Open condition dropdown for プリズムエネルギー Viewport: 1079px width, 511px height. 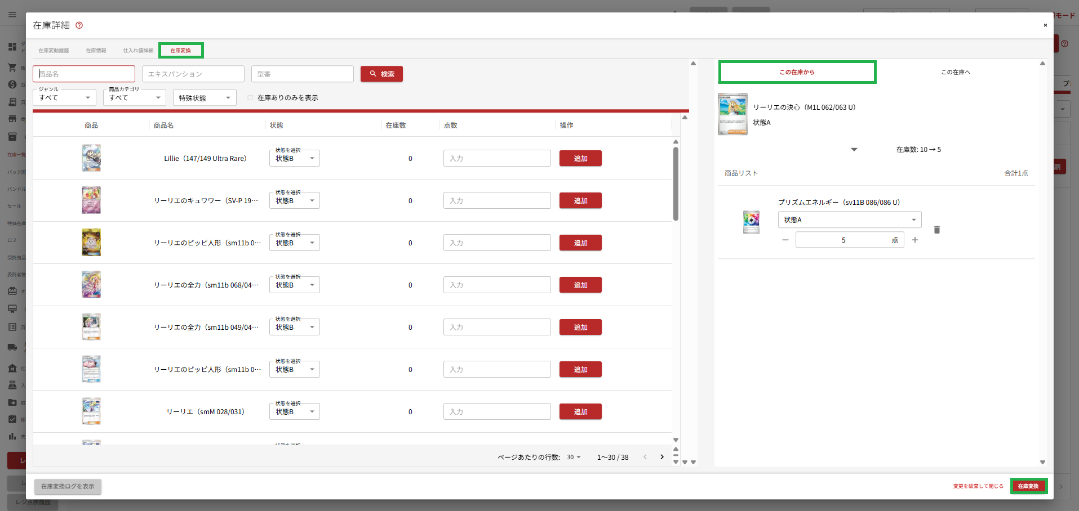849,220
